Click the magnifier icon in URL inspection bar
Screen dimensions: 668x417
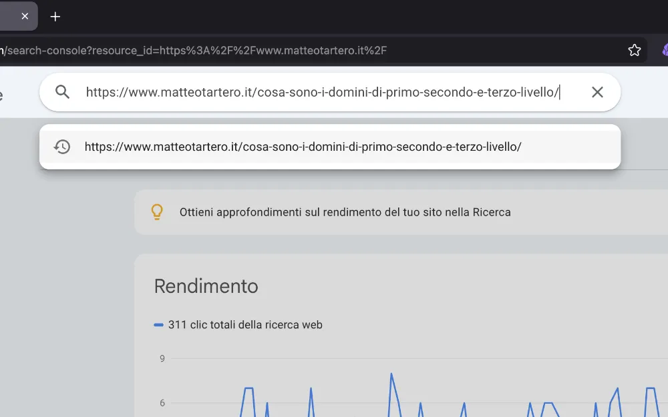[x=63, y=92]
